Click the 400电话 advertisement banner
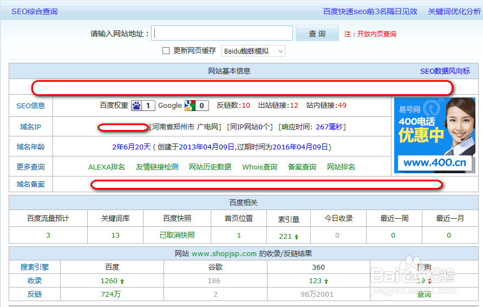This screenshot has height=307, width=483. click(435, 135)
